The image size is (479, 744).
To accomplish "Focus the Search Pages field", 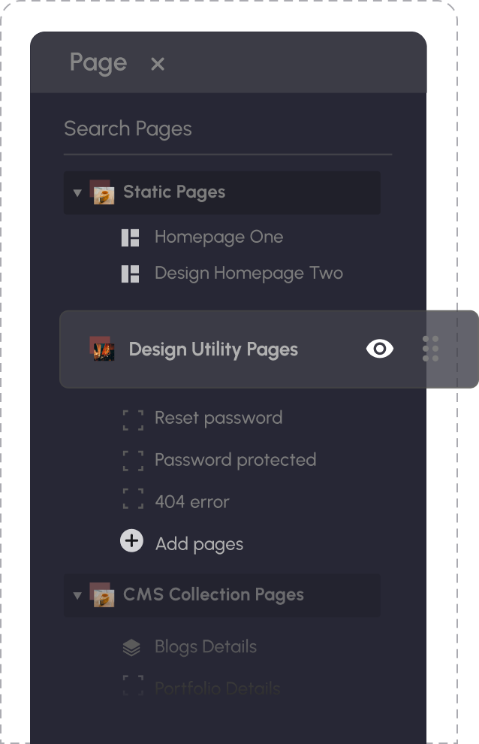I will 227,129.
